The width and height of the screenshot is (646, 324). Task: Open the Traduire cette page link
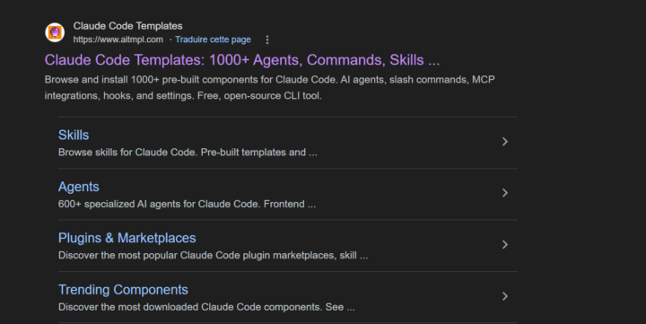[213, 39]
